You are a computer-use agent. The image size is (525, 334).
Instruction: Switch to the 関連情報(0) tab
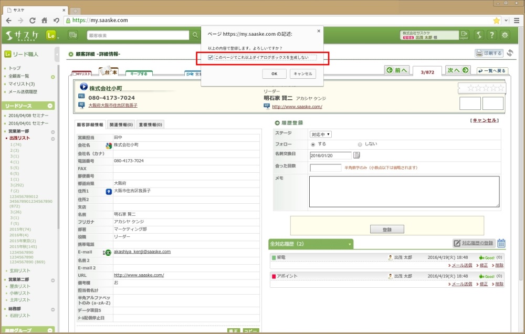coord(121,124)
